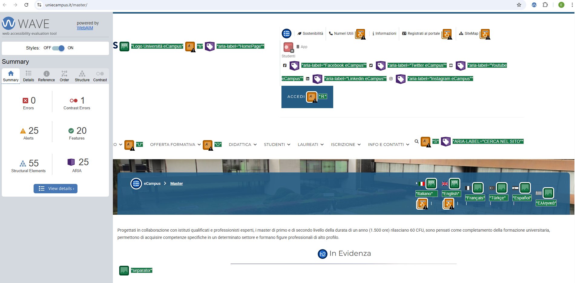Click the ACCEDI login button
The height and width of the screenshot is (283, 575).
pos(296,97)
